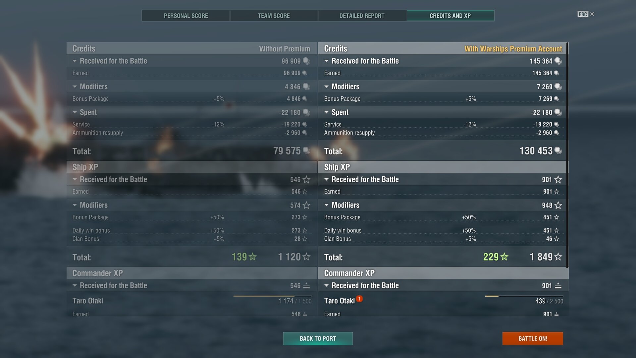Collapse premium credits Modifiers section

[327, 87]
